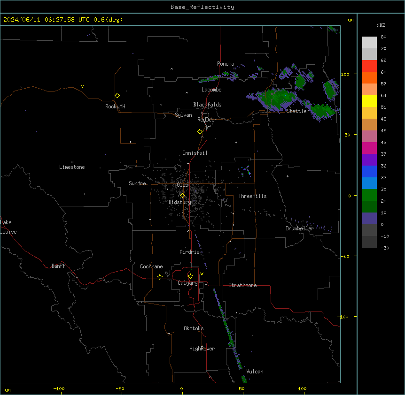
Task: Select the Didsbury label
Action: pos(180,202)
